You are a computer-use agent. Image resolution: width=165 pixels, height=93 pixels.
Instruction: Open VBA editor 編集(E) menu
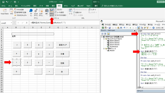click(x=115, y=25)
